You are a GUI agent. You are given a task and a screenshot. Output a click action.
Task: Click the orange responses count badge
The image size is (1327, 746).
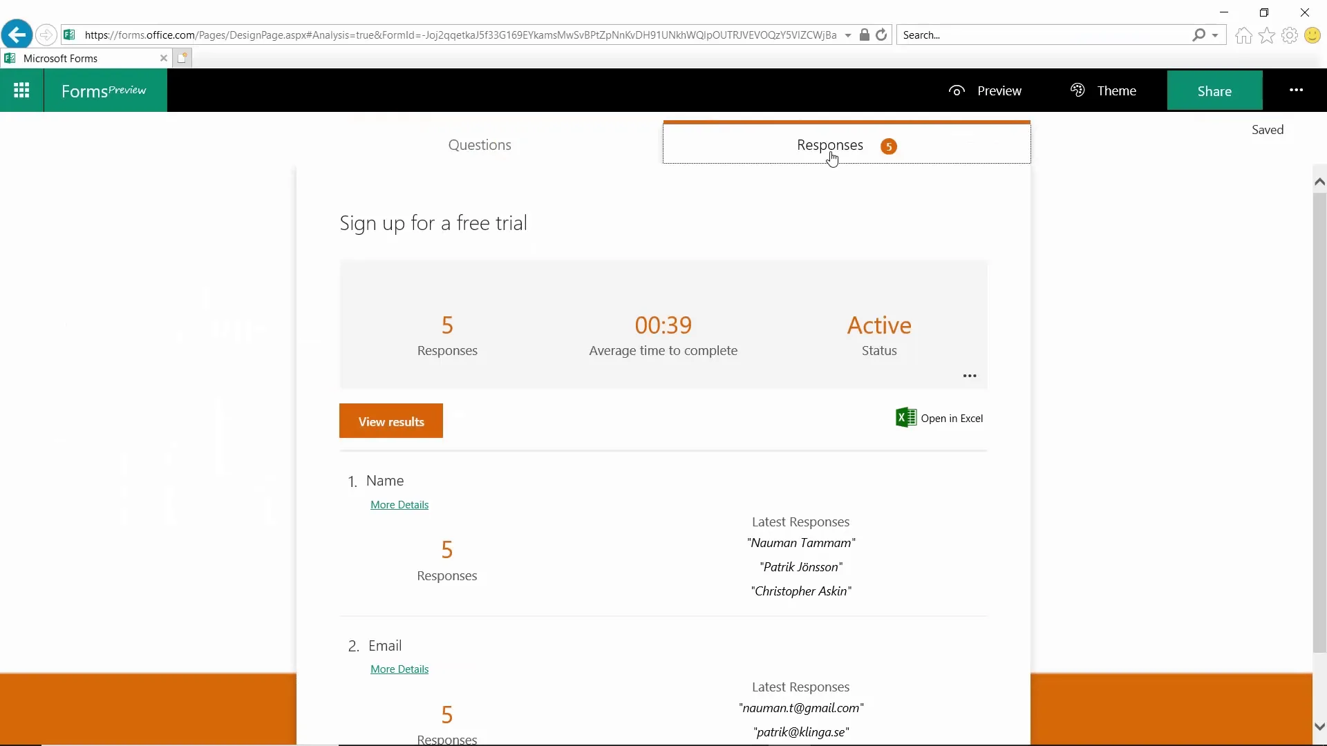[x=889, y=146]
